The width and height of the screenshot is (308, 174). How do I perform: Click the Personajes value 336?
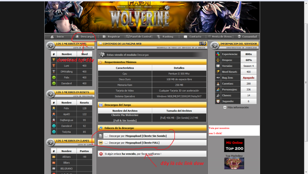(x=248, y=89)
